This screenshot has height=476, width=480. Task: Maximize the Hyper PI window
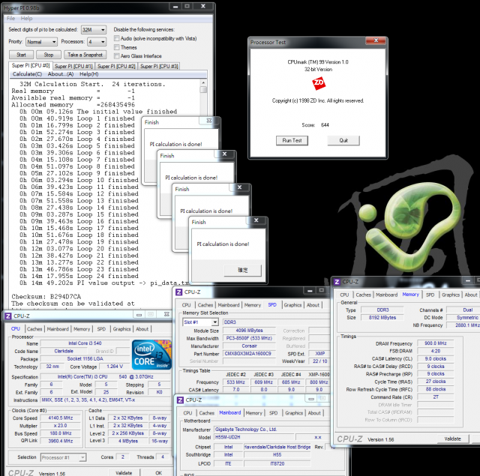coord(187,7)
